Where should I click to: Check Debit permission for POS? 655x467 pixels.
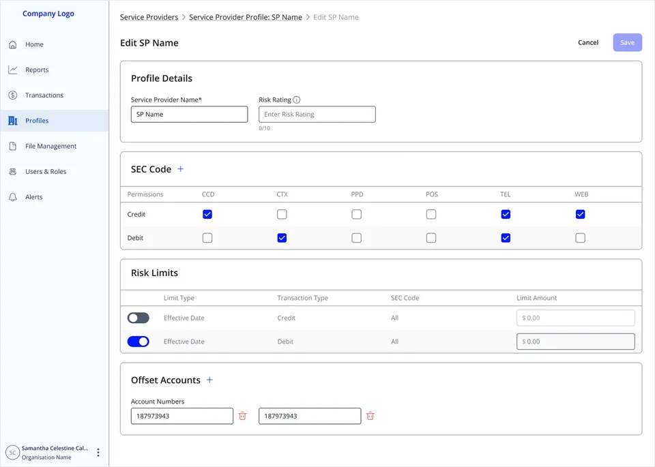(x=431, y=238)
